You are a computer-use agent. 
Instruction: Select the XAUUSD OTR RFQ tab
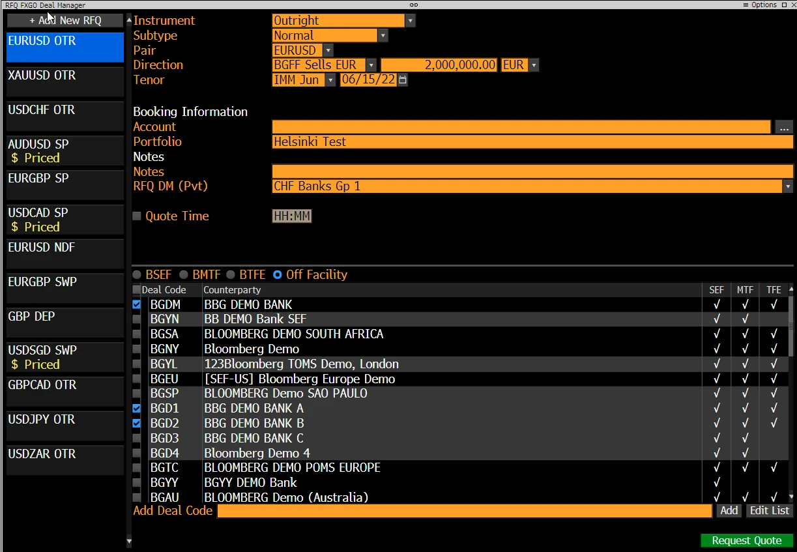tap(65, 81)
